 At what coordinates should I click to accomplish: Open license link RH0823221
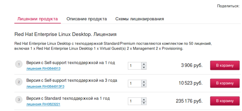click(x=43, y=104)
